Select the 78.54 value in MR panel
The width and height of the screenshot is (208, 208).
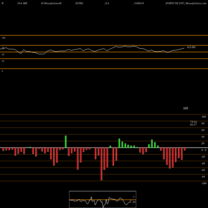(x=193, y=122)
